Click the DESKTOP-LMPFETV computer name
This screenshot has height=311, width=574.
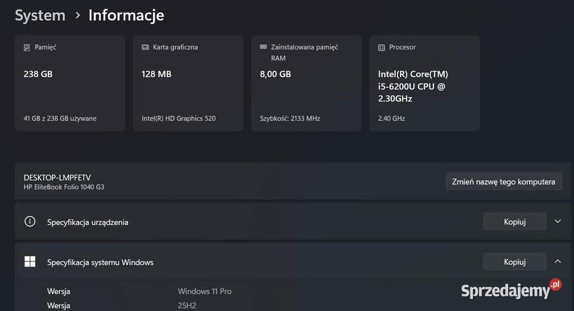[x=57, y=178]
